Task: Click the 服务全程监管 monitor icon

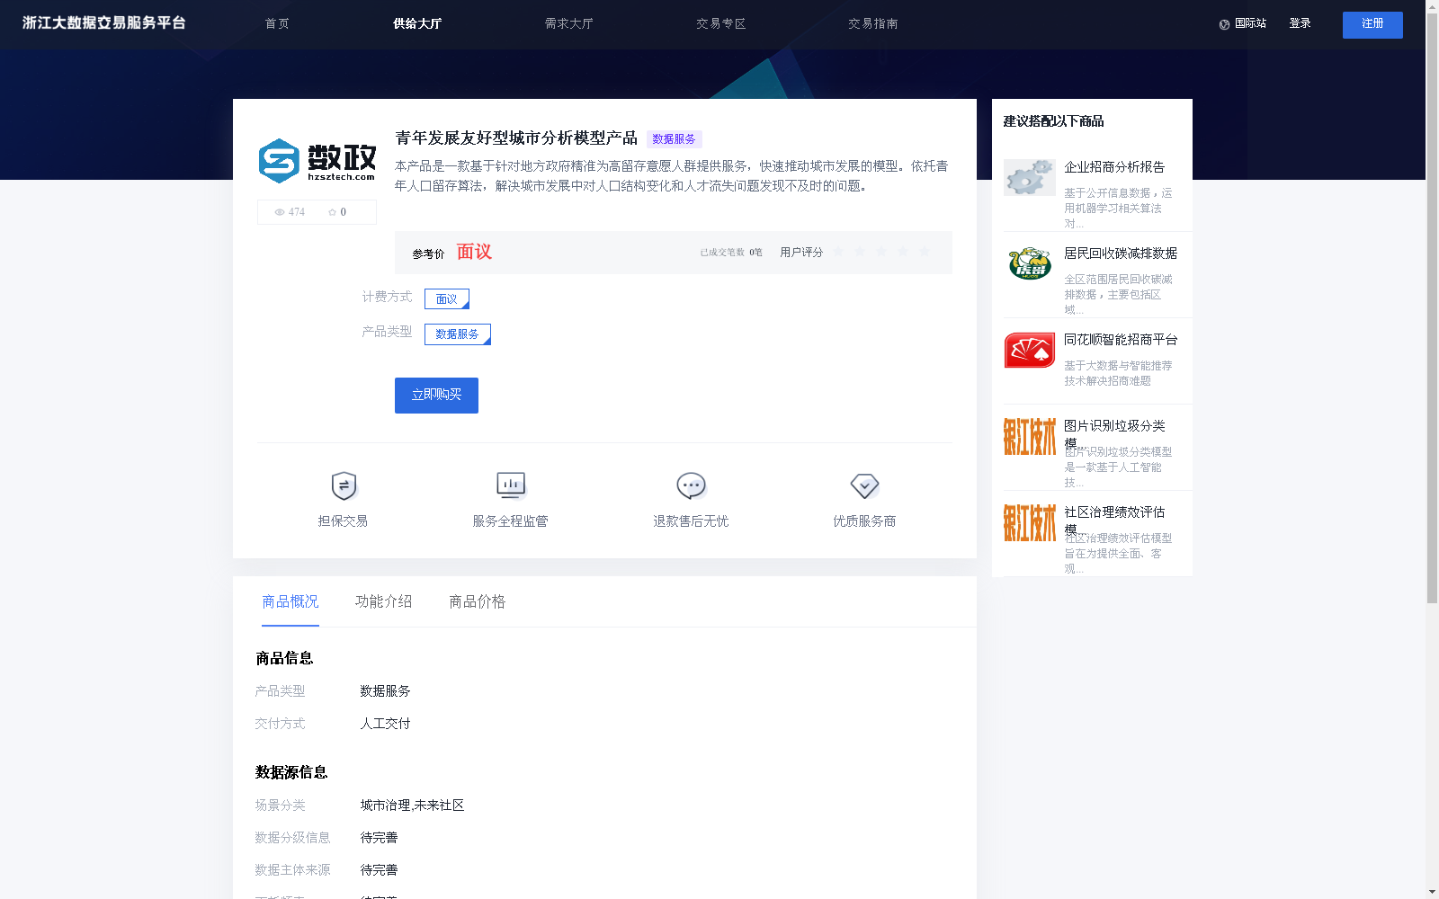Action: (511, 485)
